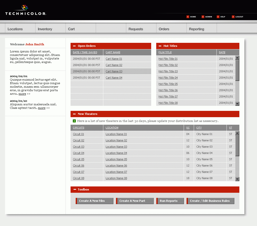The image size is (257, 226).
Task: Sort by CART NAME column
Action: [x=113, y=52]
